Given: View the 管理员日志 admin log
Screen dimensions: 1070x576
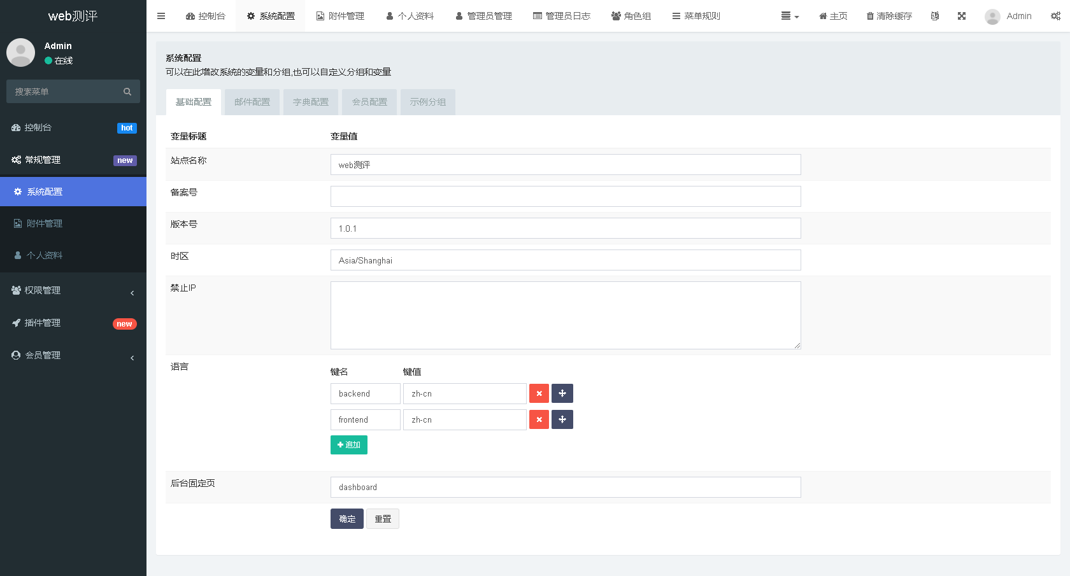Looking at the screenshot, I should tap(562, 16).
